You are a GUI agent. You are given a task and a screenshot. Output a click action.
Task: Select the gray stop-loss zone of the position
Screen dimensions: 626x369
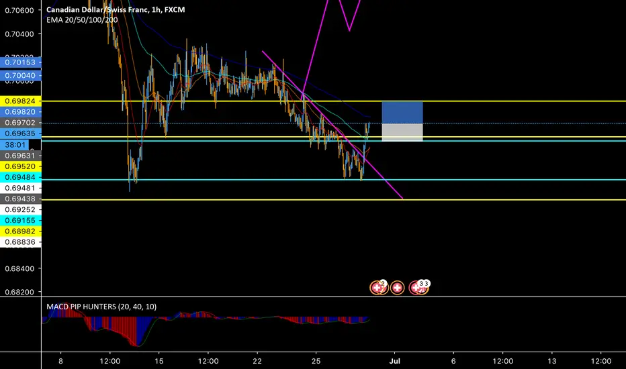point(402,132)
